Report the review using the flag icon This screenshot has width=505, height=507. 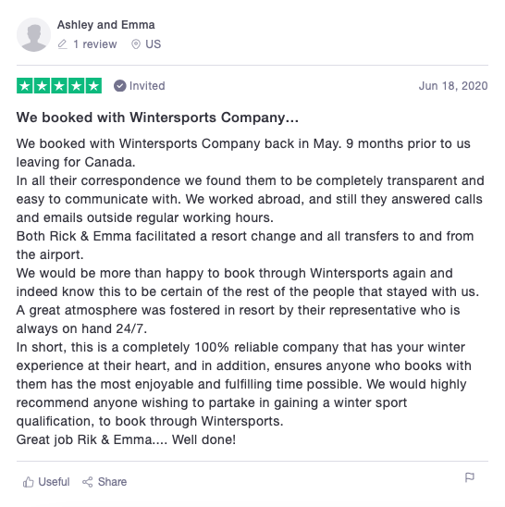coord(470,477)
